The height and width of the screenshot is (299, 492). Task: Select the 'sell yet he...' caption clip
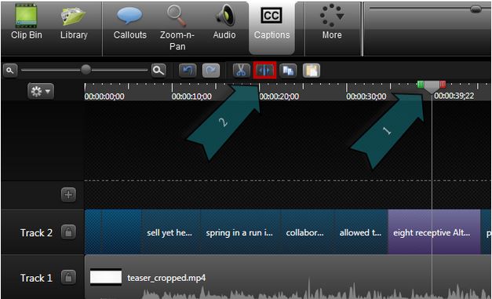coord(171,232)
